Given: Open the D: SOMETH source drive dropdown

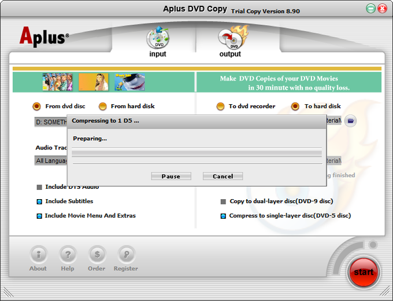Looking at the screenshot, I should click(51, 122).
